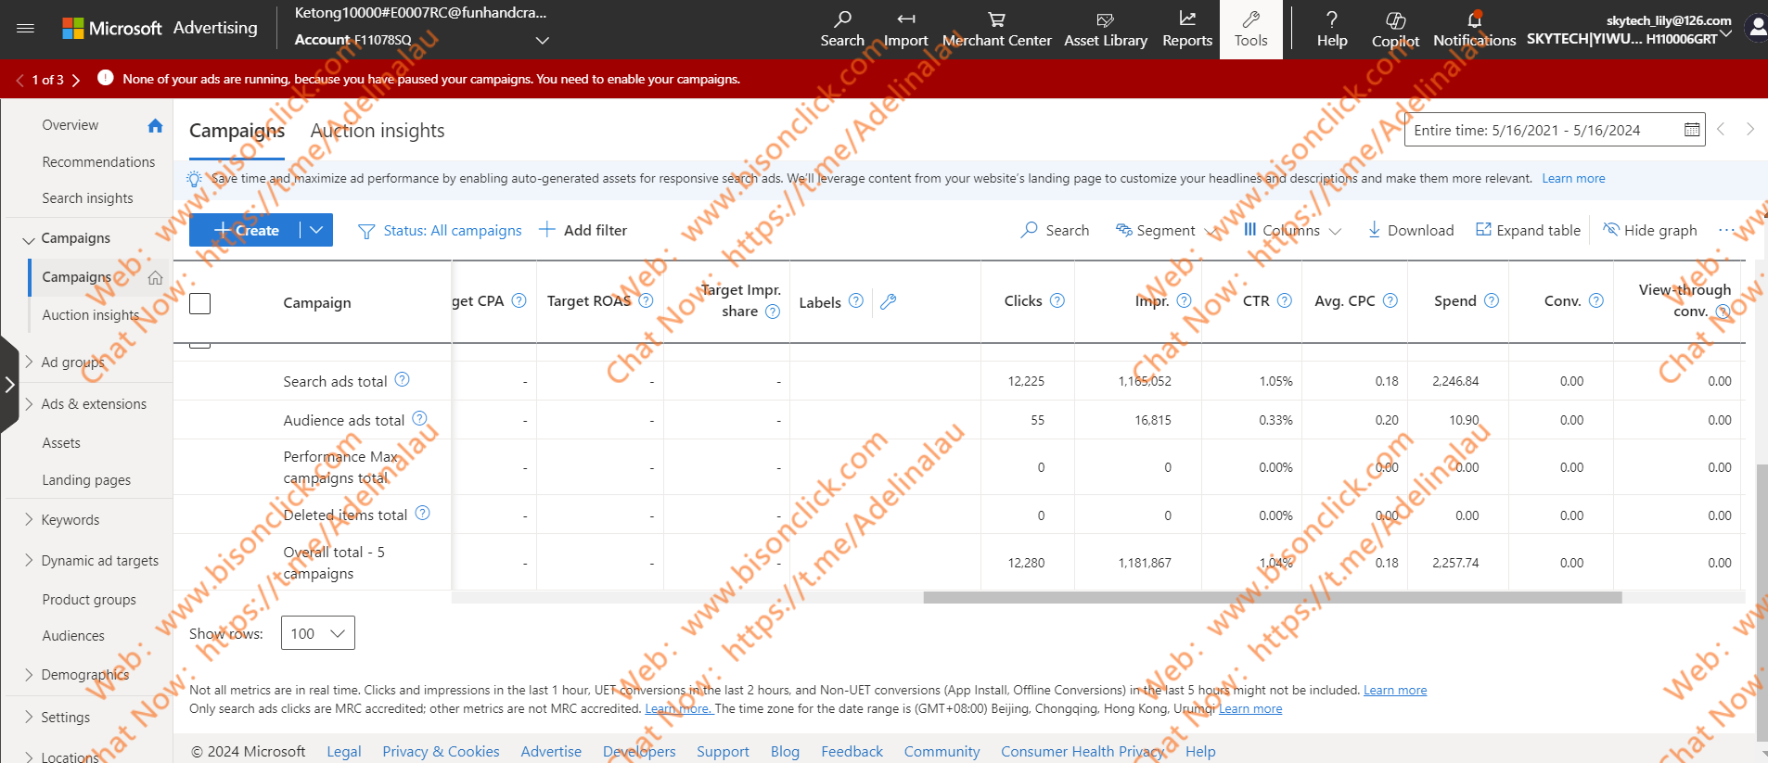Open the Columns dropdown
Image resolution: width=1768 pixels, height=763 pixels.
(1292, 230)
